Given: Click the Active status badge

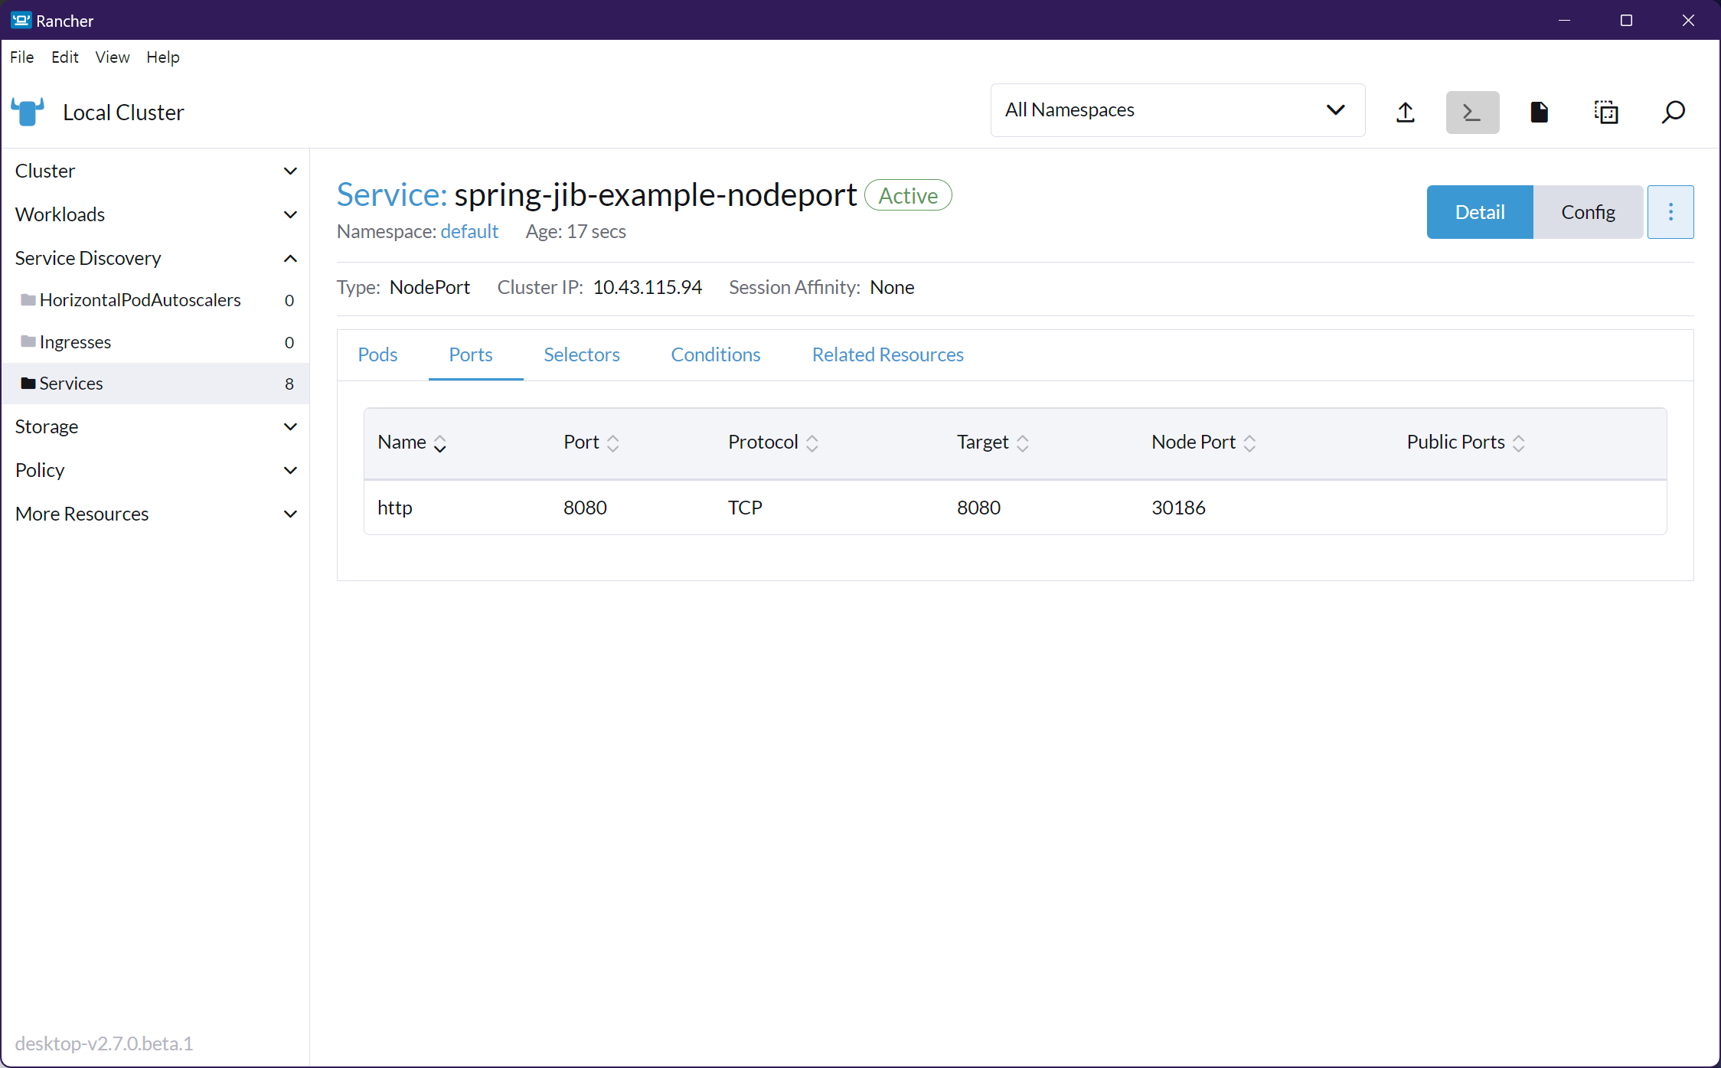Looking at the screenshot, I should click(908, 195).
